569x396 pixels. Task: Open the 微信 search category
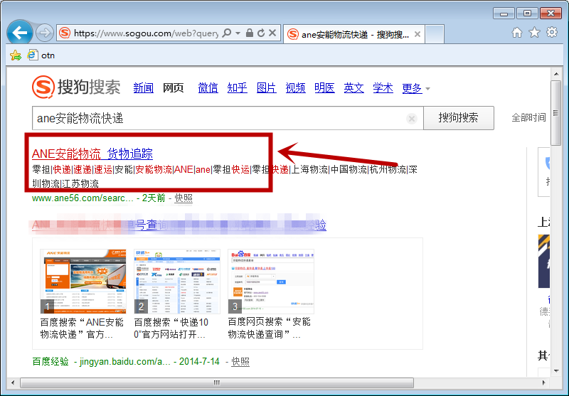tap(208, 87)
